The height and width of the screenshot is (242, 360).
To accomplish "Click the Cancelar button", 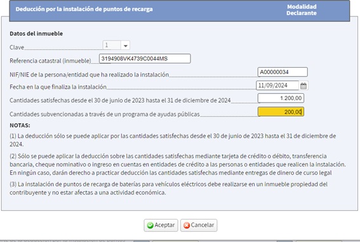I will [199, 226].
